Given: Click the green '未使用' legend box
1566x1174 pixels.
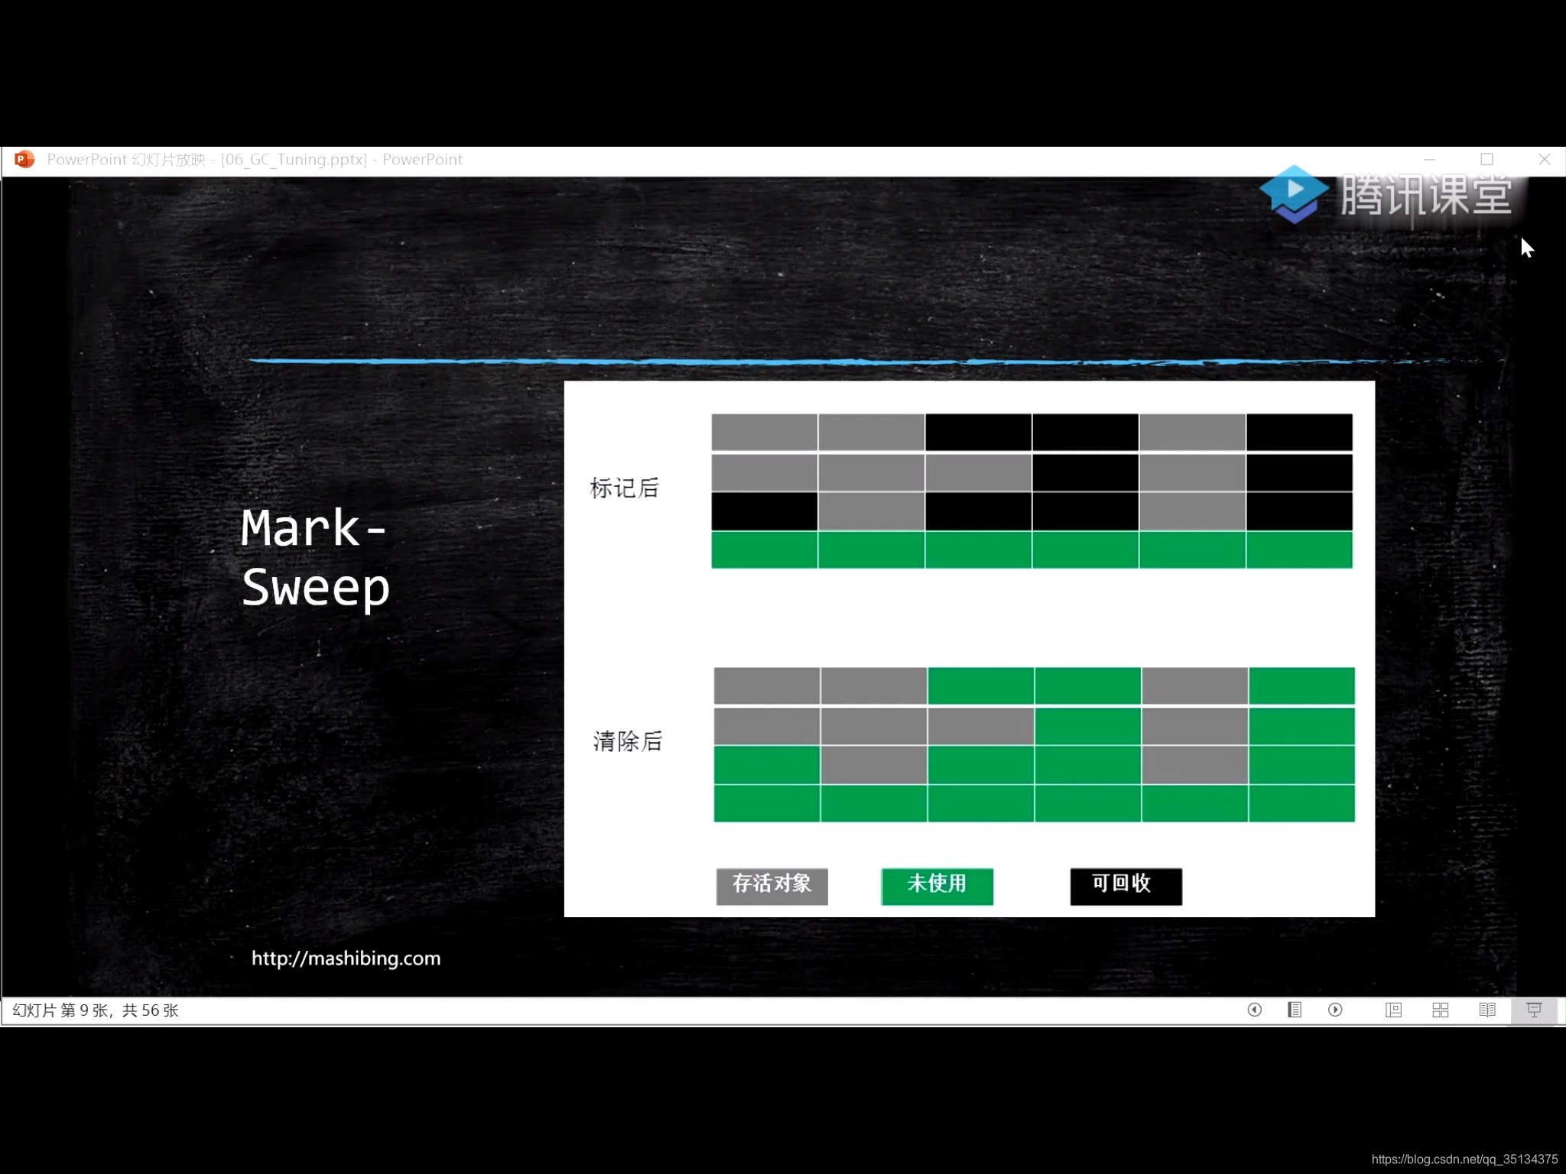Looking at the screenshot, I should [x=937, y=886].
